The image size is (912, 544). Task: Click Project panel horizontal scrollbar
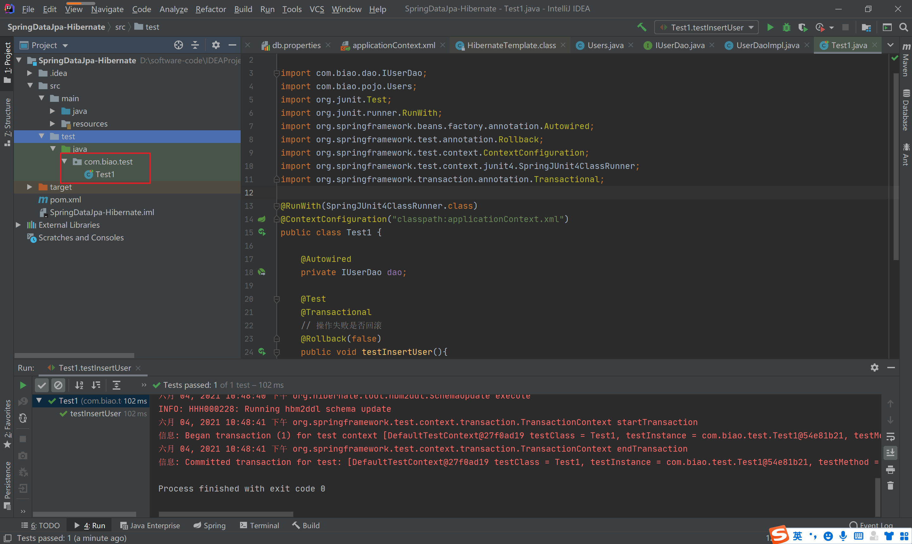74,355
